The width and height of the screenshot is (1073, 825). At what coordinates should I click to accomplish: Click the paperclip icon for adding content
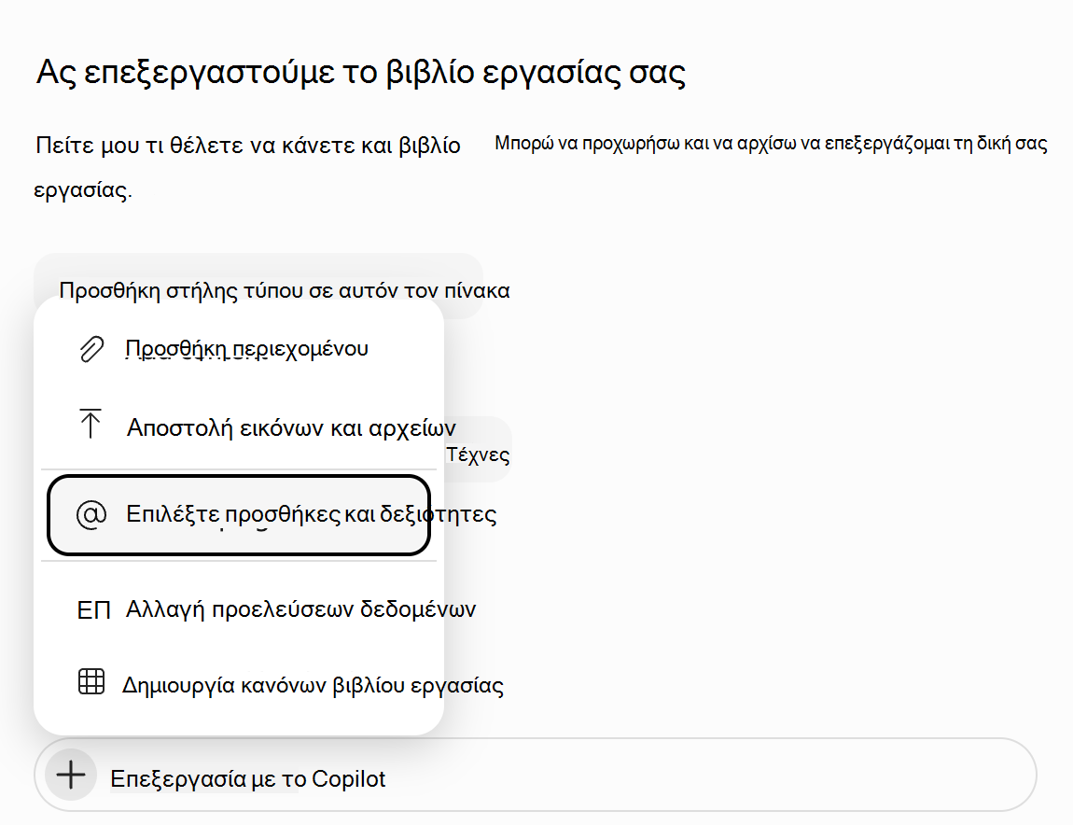pyautogui.click(x=91, y=349)
